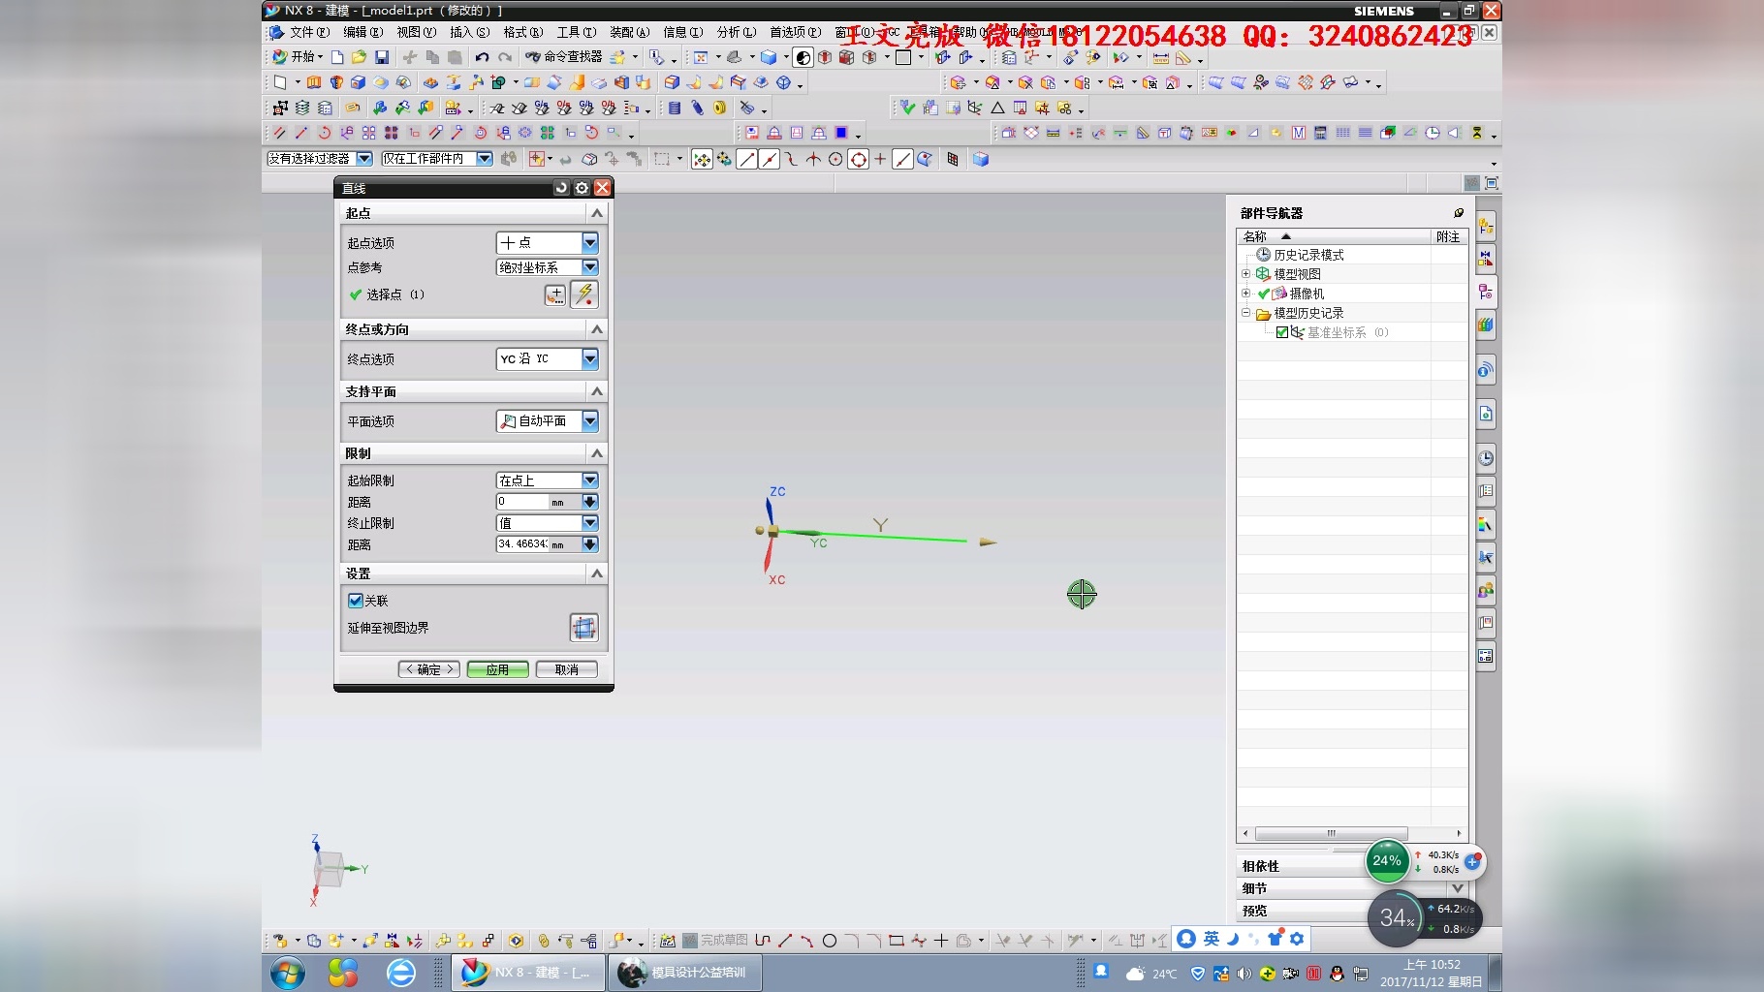Click the hourglass icon in mold toolbar
The image size is (1764, 992).
[1477, 133]
